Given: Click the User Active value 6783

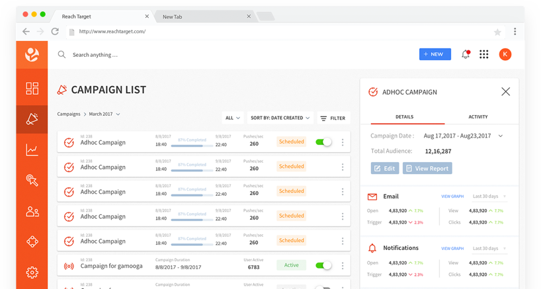Looking at the screenshot, I should 253,267.
